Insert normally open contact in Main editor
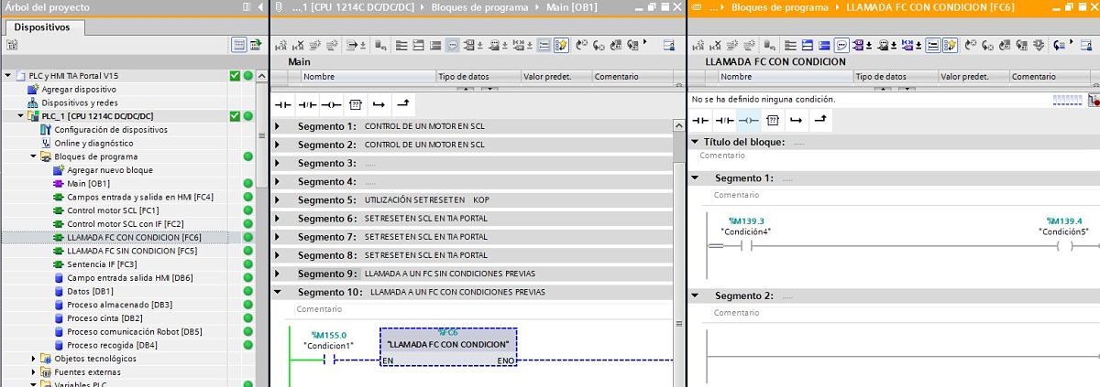 click(283, 104)
